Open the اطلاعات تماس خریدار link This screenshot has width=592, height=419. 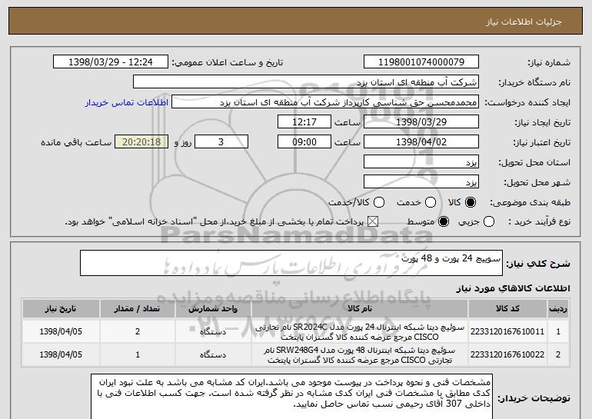(x=127, y=103)
